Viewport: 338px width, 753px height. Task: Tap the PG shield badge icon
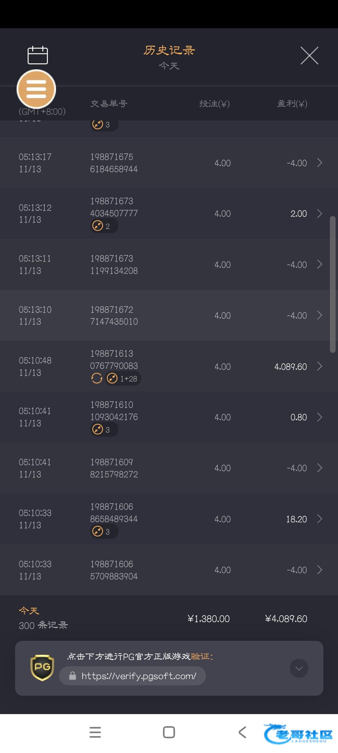pos(42,668)
